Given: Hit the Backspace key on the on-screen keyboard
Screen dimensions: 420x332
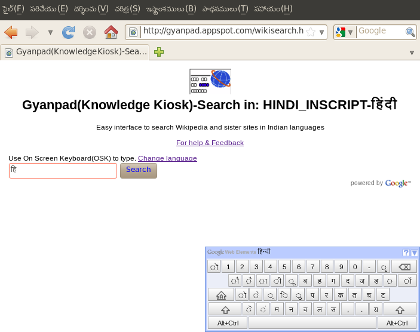Looking at the screenshot, I should click(x=404, y=267).
